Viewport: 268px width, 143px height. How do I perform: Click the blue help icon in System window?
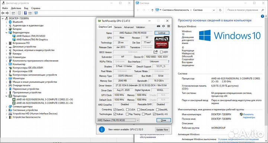(262, 16)
